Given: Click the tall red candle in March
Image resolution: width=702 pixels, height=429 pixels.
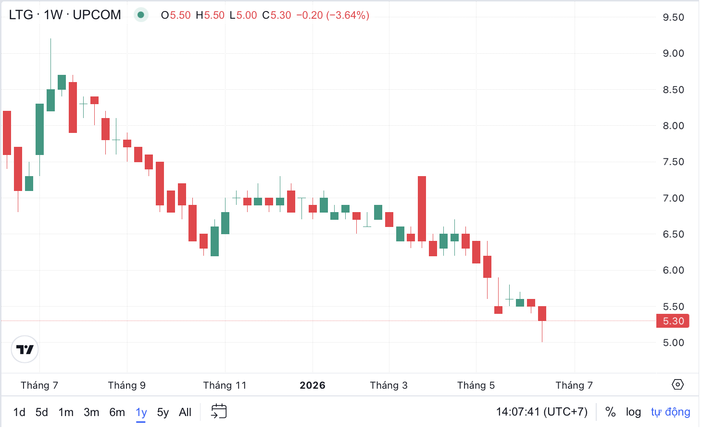Looking at the screenshot, I should (422, 209).
